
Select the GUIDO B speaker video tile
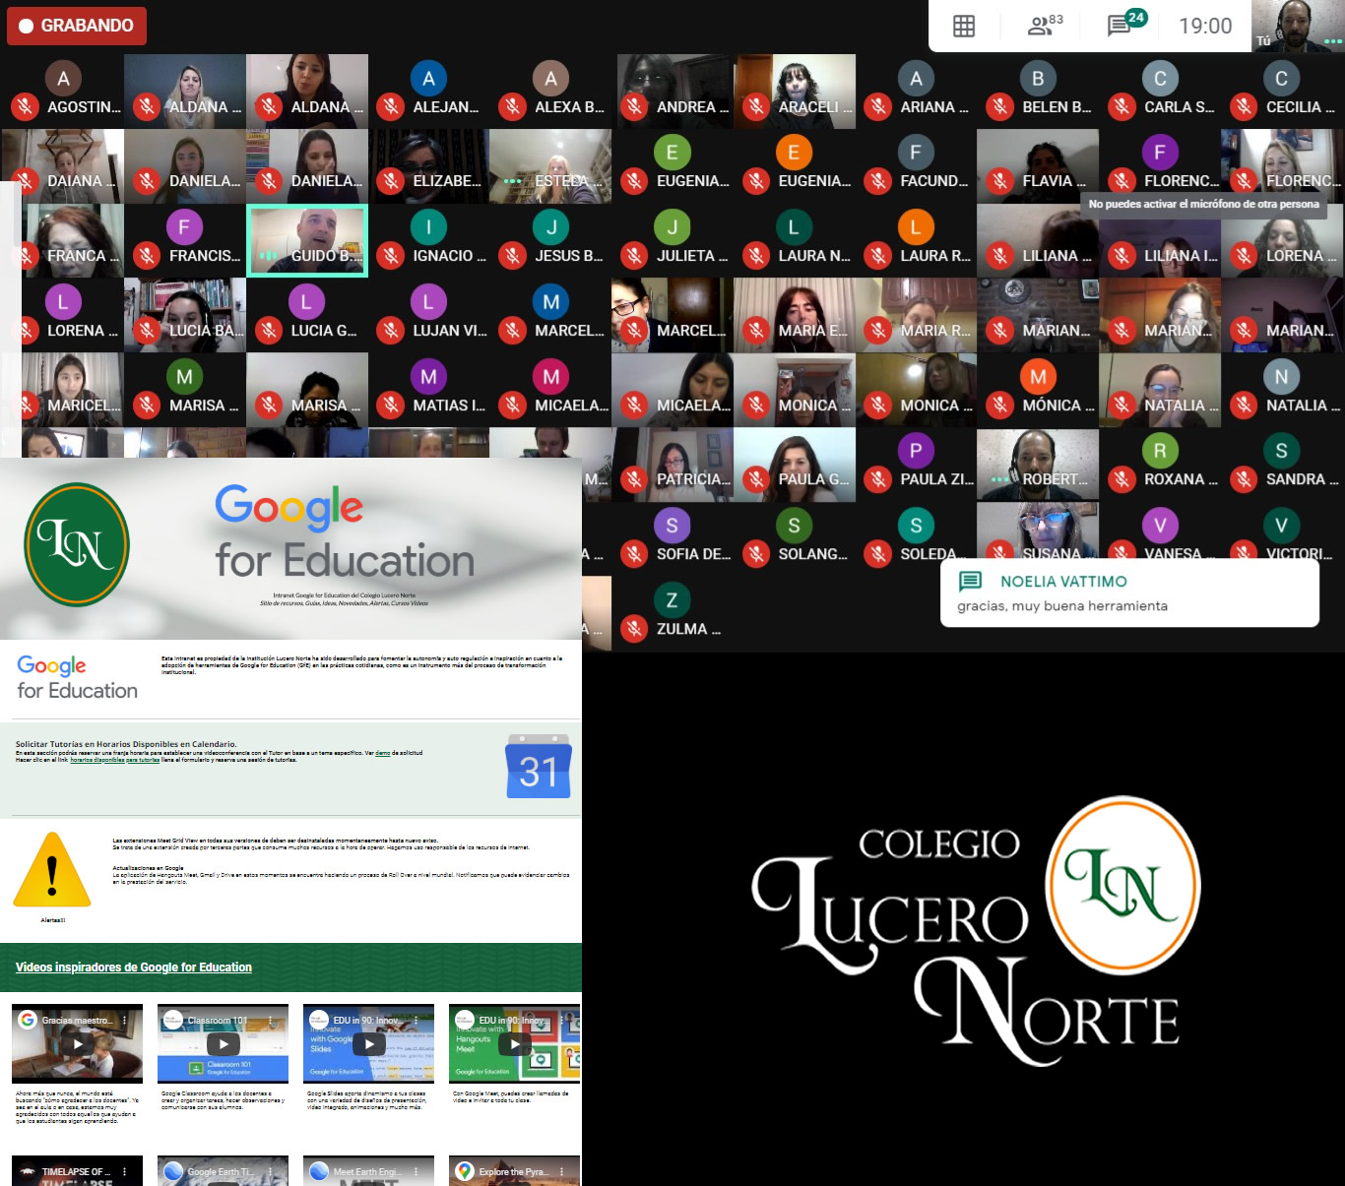coord(307,241)
